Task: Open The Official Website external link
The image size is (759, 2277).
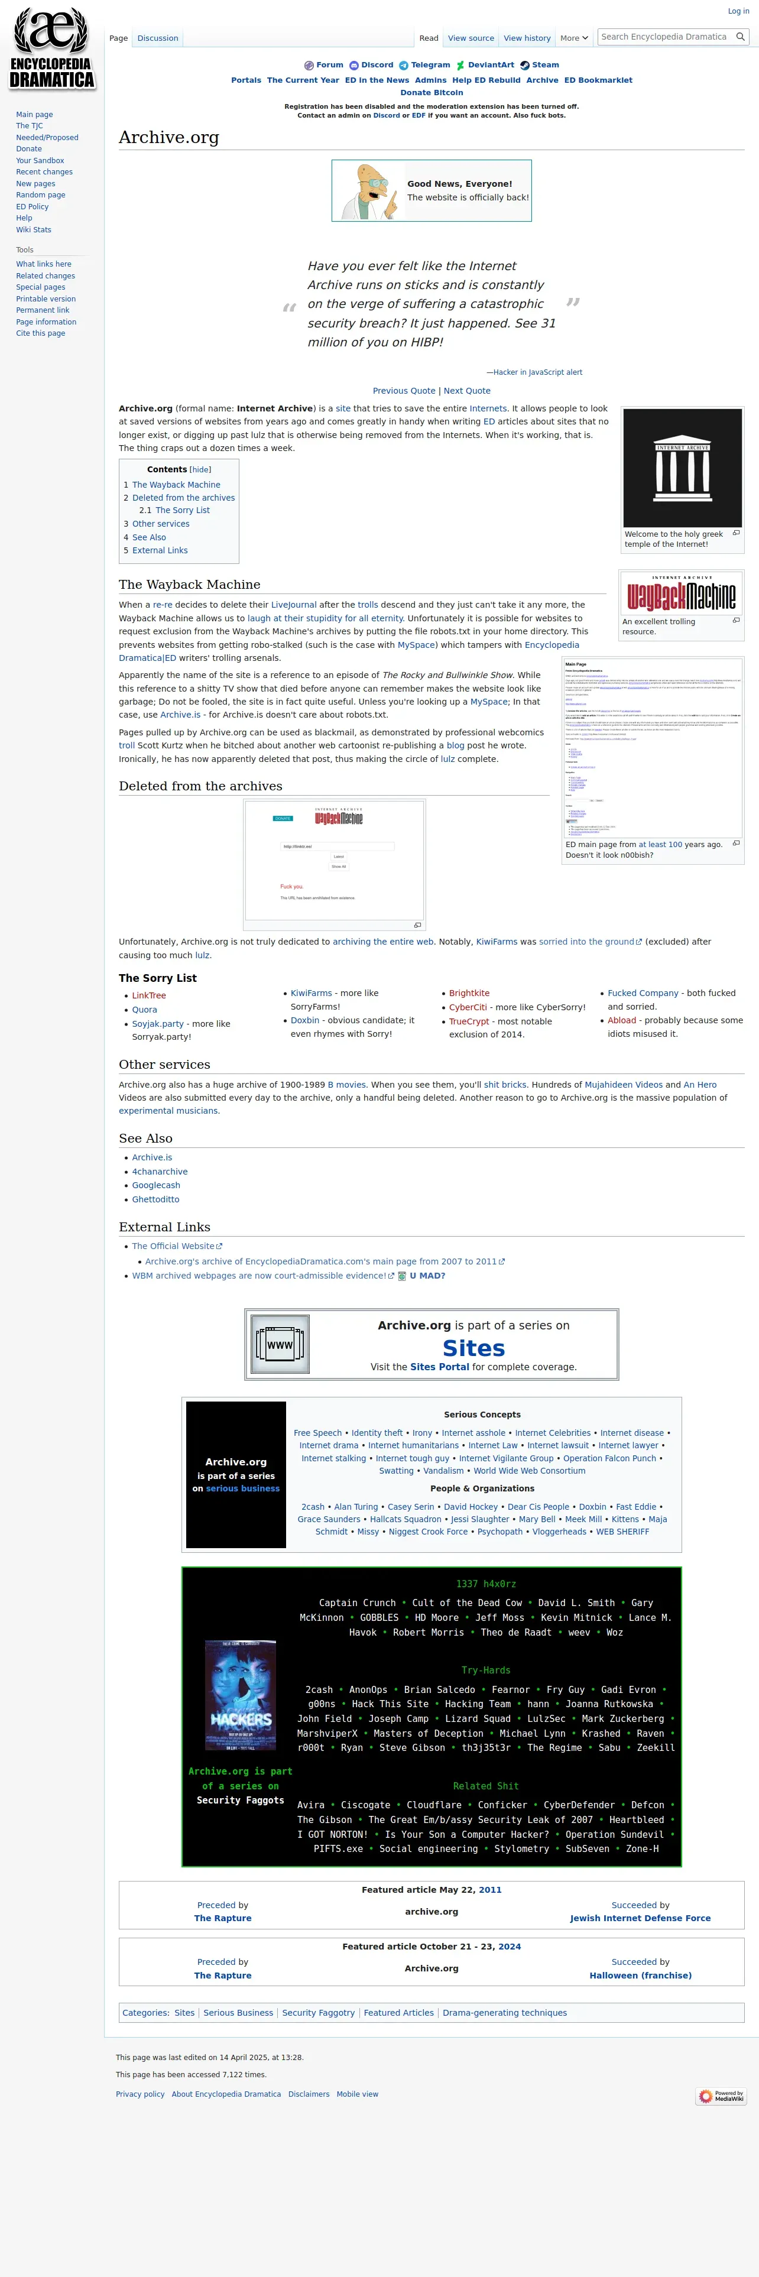Action: point(177,1246)
